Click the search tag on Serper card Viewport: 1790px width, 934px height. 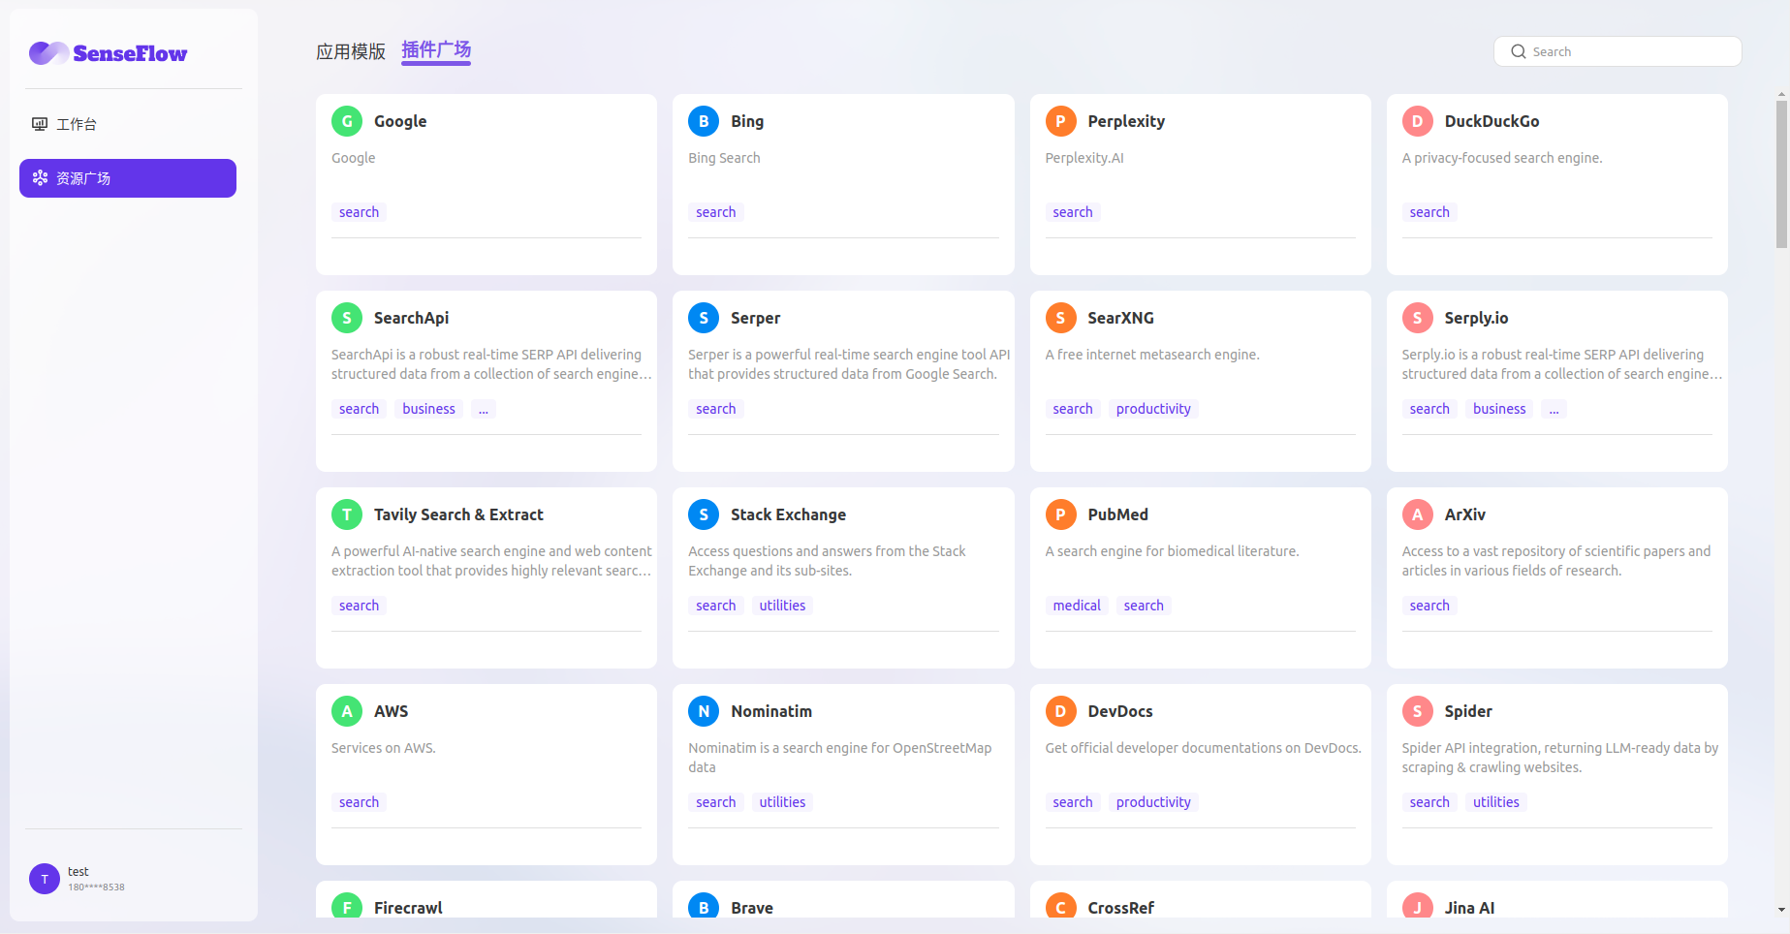pos(715,409)
